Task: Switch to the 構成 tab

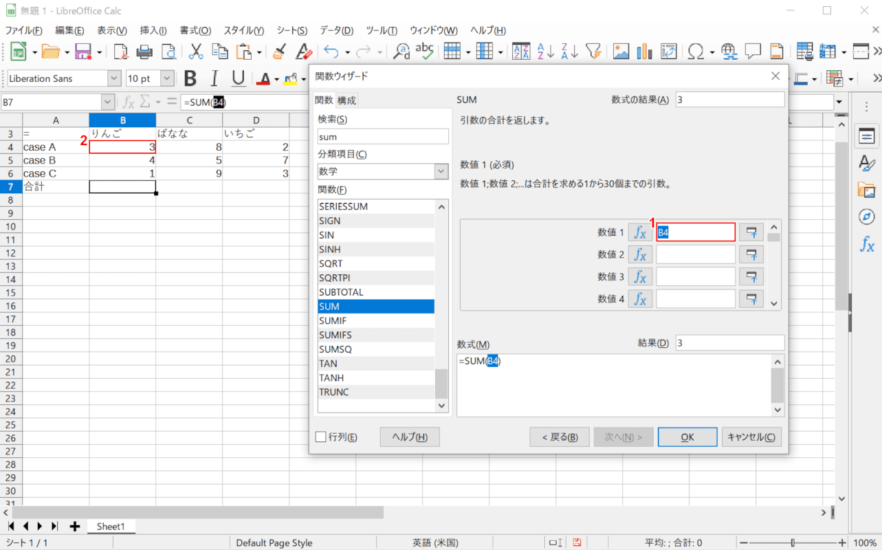Action: coord(346,100)
